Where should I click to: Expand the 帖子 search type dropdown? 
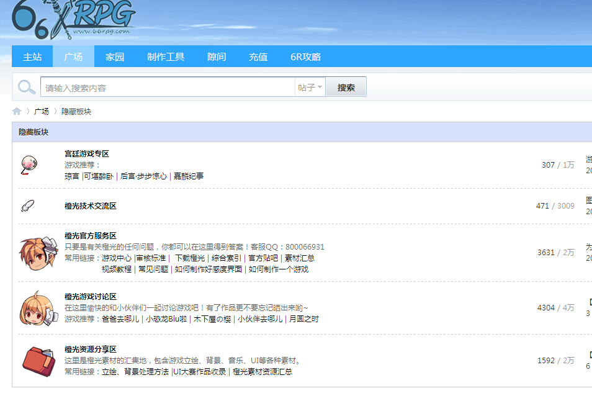310,88
